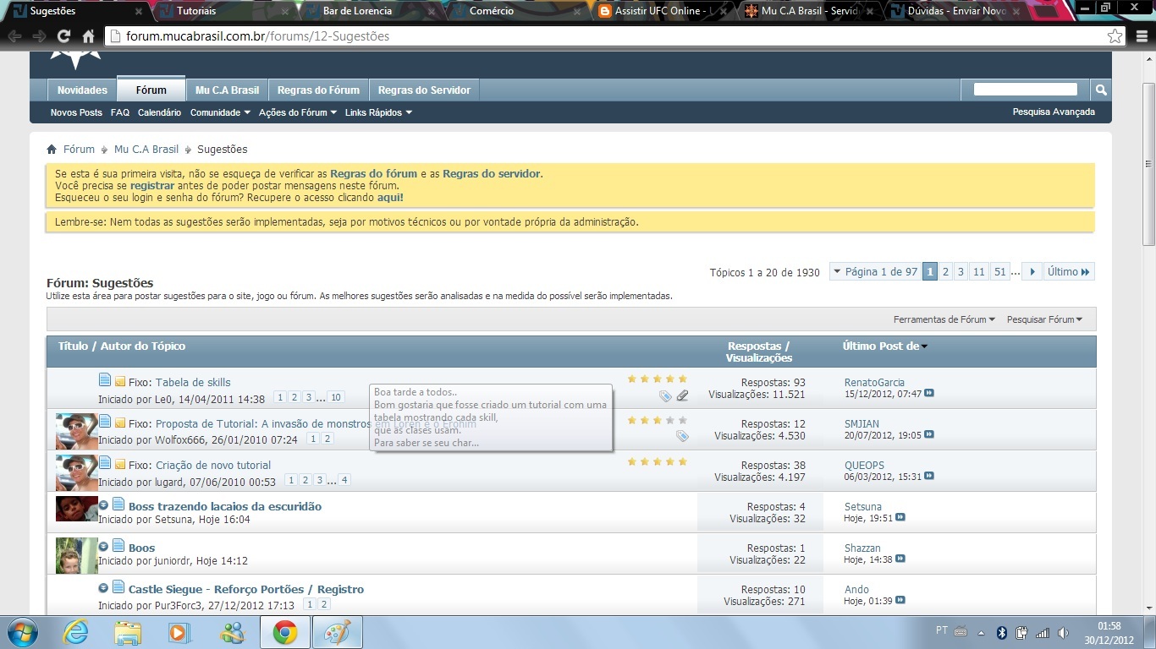Click the registrar link in the notice
Image resolution: width=1156 pixels, height=649 pixels.
[x=152, y=186]
